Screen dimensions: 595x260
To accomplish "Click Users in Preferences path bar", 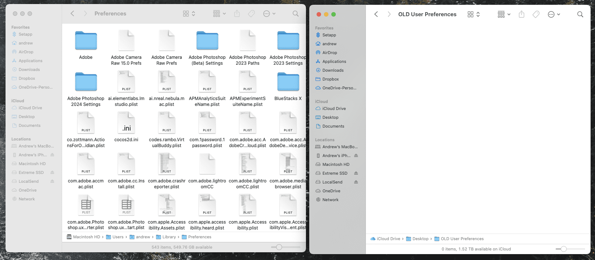I will tap(115, 237).
